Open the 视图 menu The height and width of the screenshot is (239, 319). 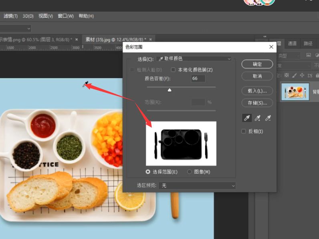point(46,16)
